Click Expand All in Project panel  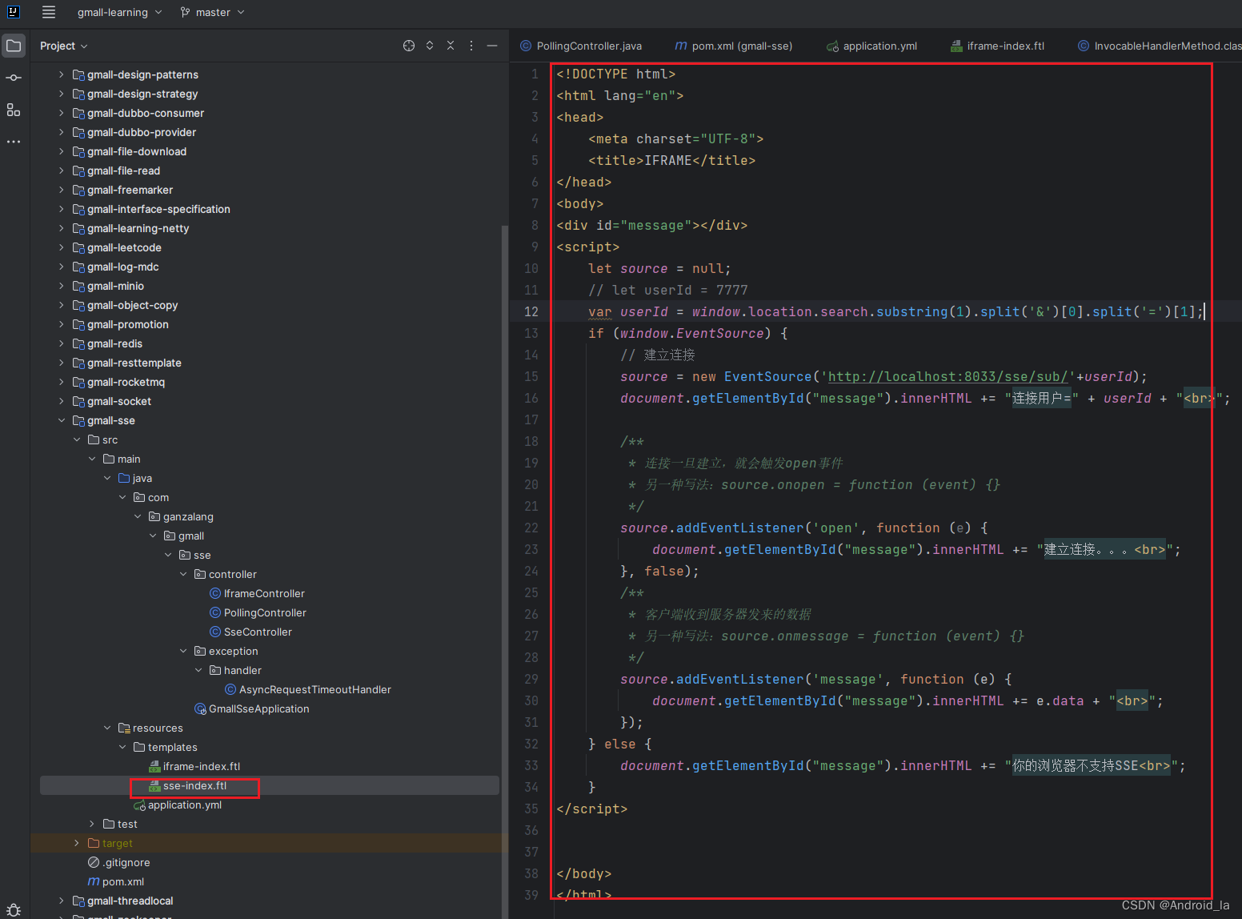point(430,46)
